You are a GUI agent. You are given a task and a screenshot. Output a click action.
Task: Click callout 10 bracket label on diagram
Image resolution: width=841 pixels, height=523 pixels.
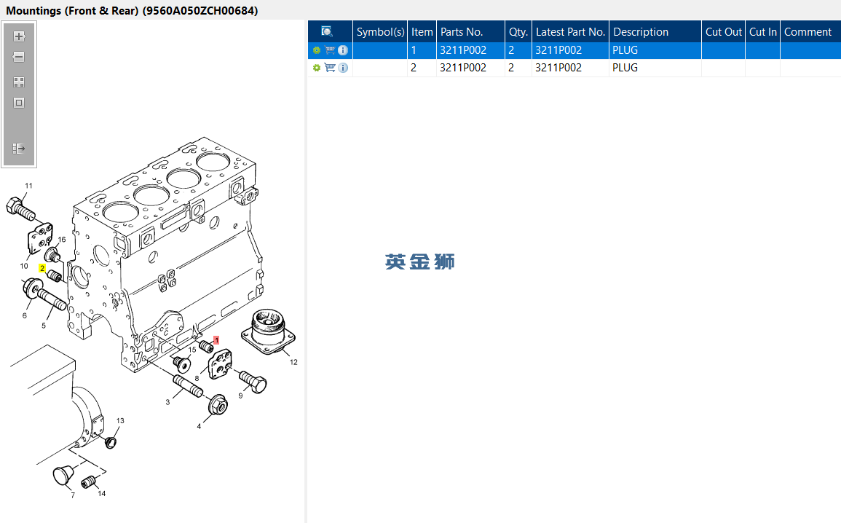click(x=24, y=266)
